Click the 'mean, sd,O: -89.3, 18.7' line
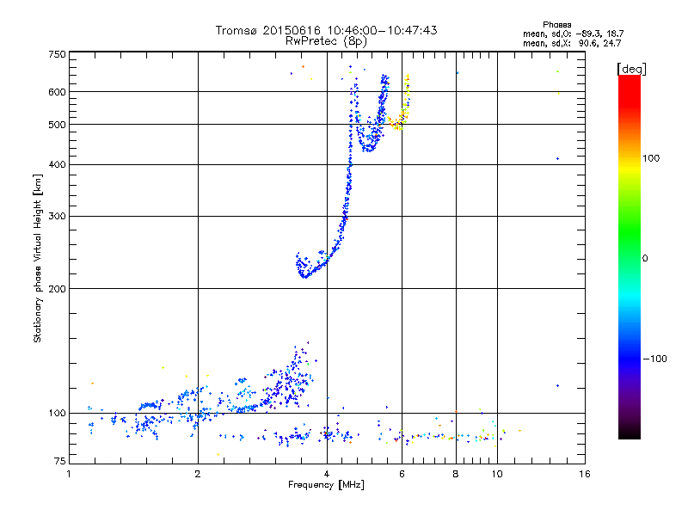This screenshot has width=688, height=516. pyautogui.click(x=573, y=34)
